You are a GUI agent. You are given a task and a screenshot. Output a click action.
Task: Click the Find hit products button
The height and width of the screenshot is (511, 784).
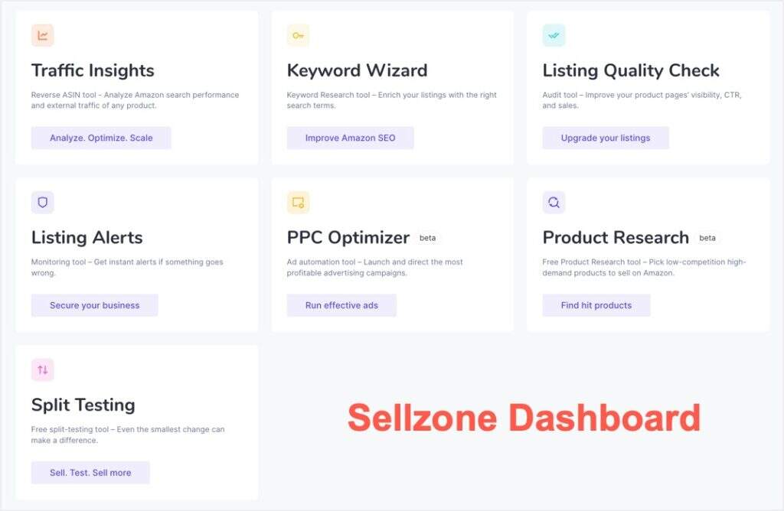(x=596, y=305)
